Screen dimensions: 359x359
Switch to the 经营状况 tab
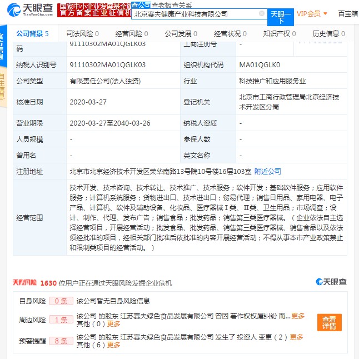[x=230, y=34]
